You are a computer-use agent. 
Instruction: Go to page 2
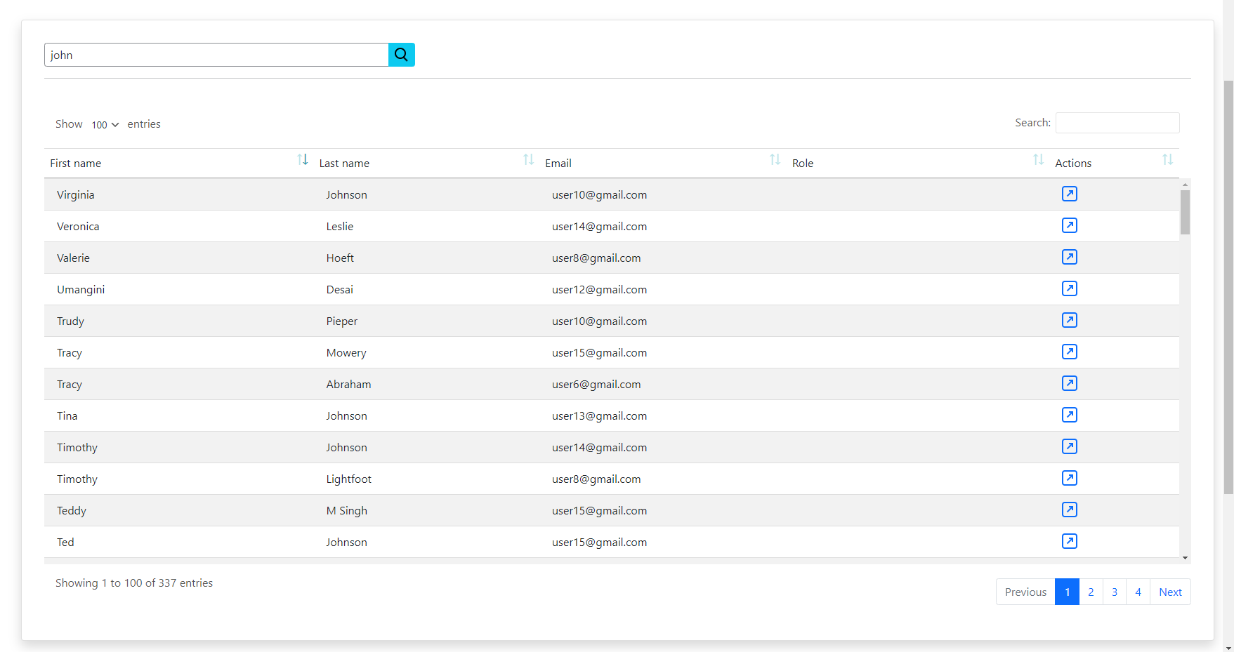[x=1091, y=592]
